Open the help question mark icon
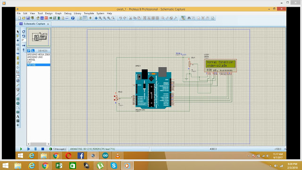 click(73, 18)
